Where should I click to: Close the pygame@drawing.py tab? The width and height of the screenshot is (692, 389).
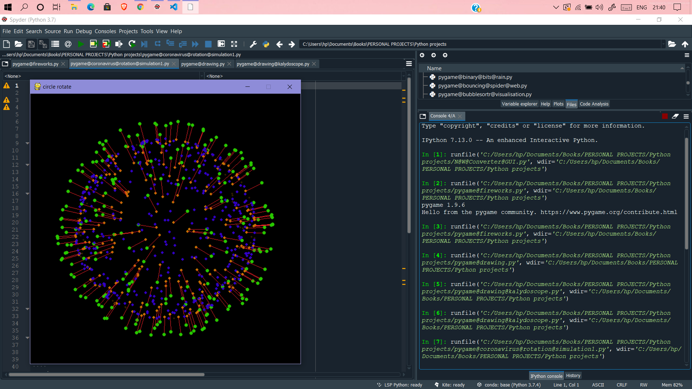(x=229, y=64)
